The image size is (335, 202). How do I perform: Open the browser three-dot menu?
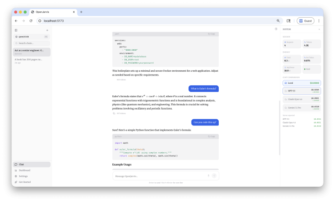(319, 21)
